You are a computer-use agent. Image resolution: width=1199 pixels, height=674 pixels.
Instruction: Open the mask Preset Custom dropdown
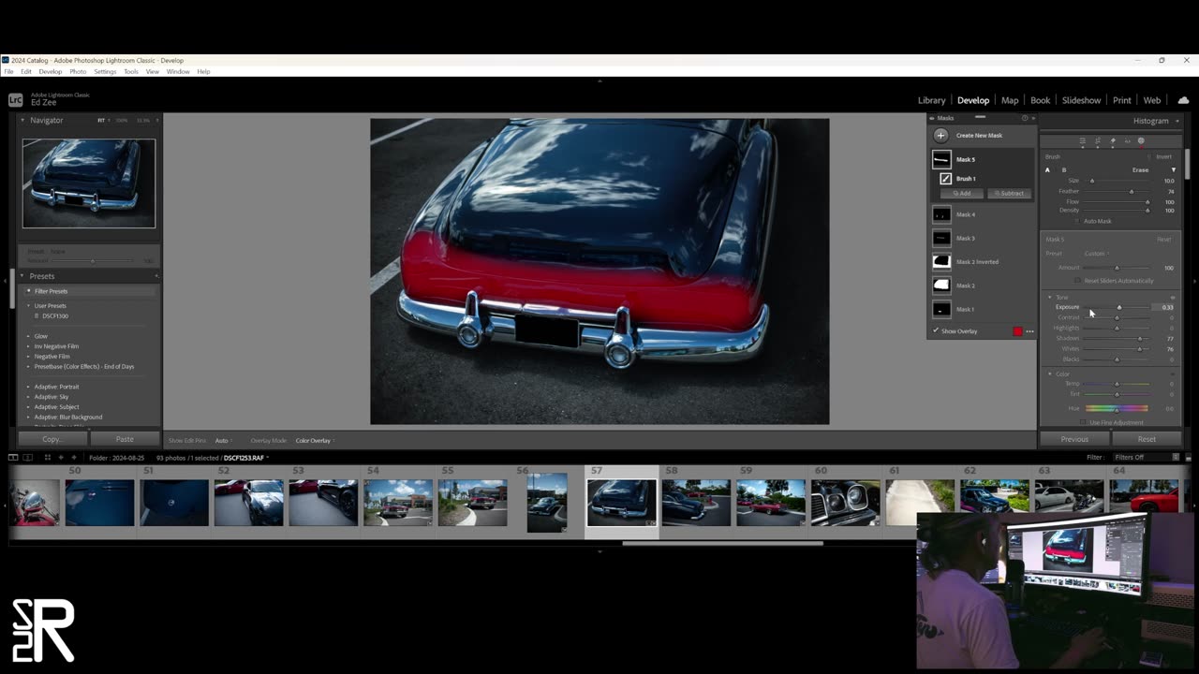coord(1096,253)
